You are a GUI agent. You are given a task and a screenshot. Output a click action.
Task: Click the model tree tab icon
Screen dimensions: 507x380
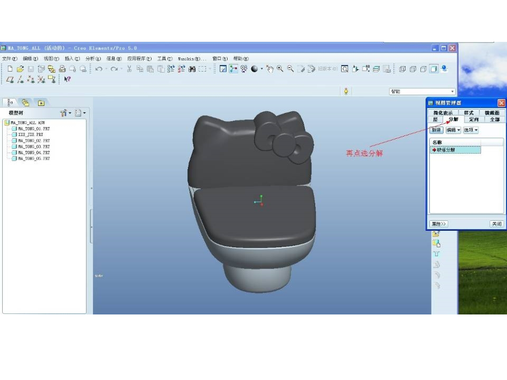pos(10,103)
